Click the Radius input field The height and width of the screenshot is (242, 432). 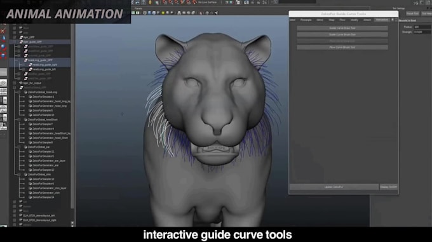point(422,27)
